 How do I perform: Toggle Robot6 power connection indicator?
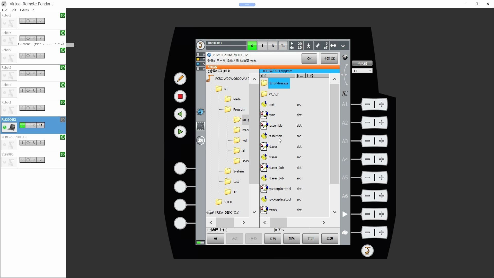coord(63,68)
